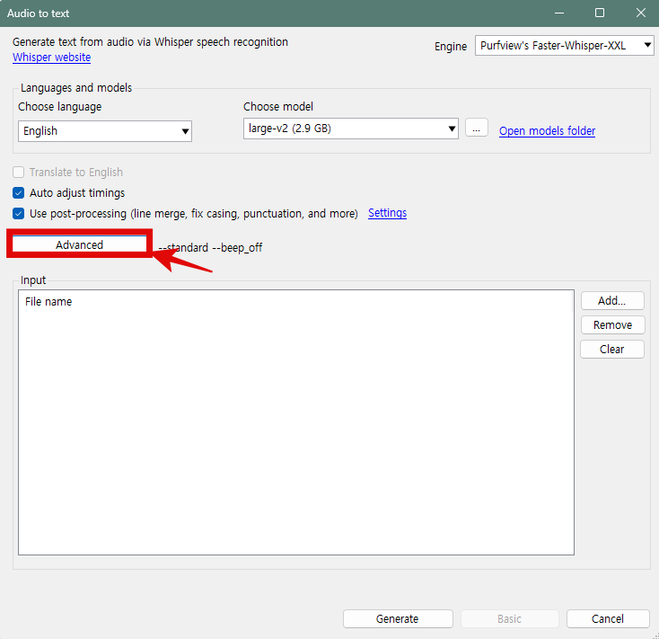Expand the Choose language dropdown
The image size is (659, 639).
[x=105, y=131]
